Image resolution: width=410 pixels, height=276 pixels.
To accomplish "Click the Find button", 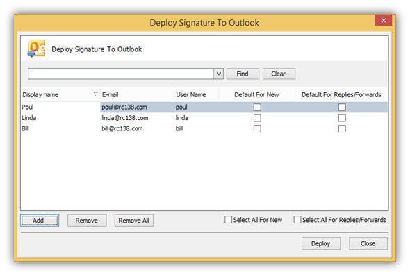I will coord(243,74).
